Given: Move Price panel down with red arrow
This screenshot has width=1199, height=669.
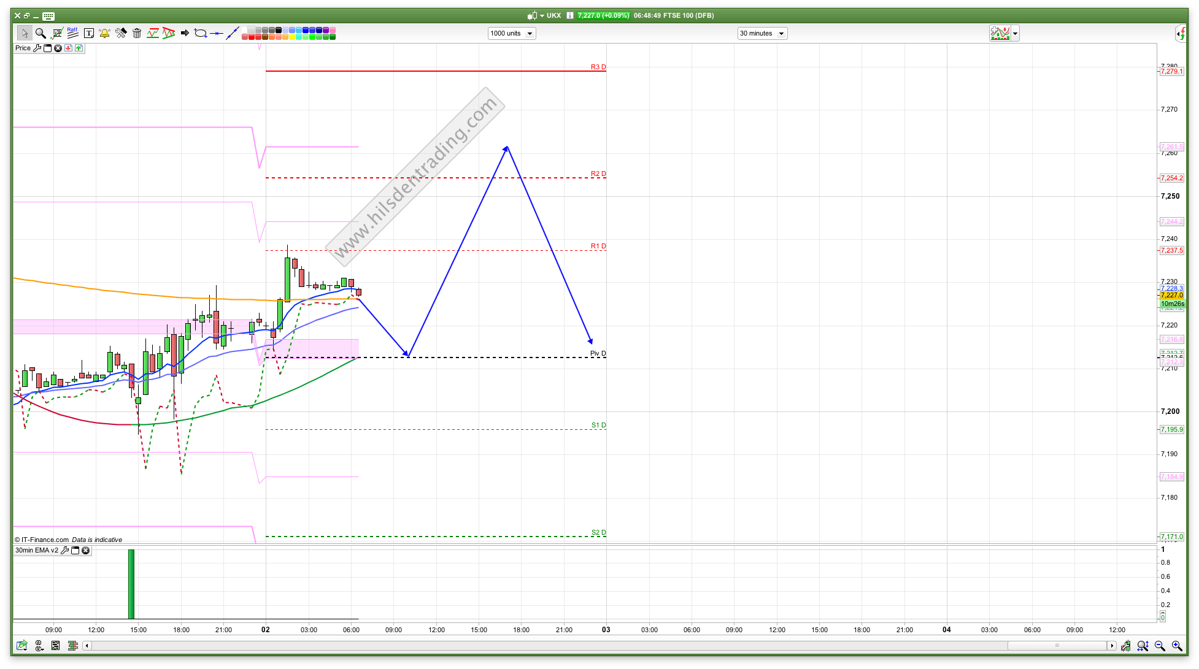Looking at the screenshot, I should click(x=68, y=48).
